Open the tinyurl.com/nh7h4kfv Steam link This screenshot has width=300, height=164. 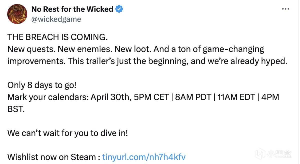tap(144, 157)
